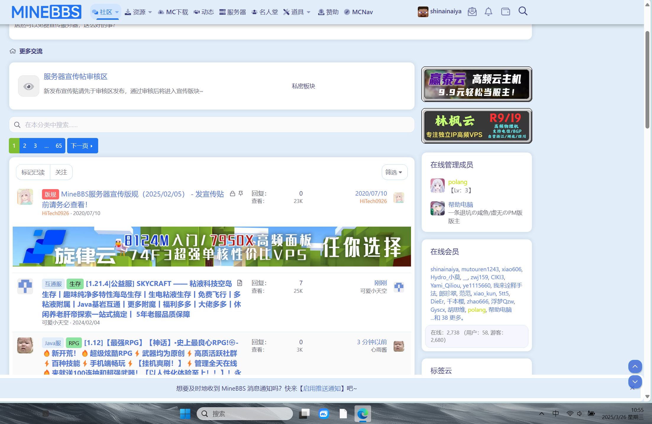Viewport: 652px width, 424px height.
Task: Click 关注 button
Action: click(61, 172)
